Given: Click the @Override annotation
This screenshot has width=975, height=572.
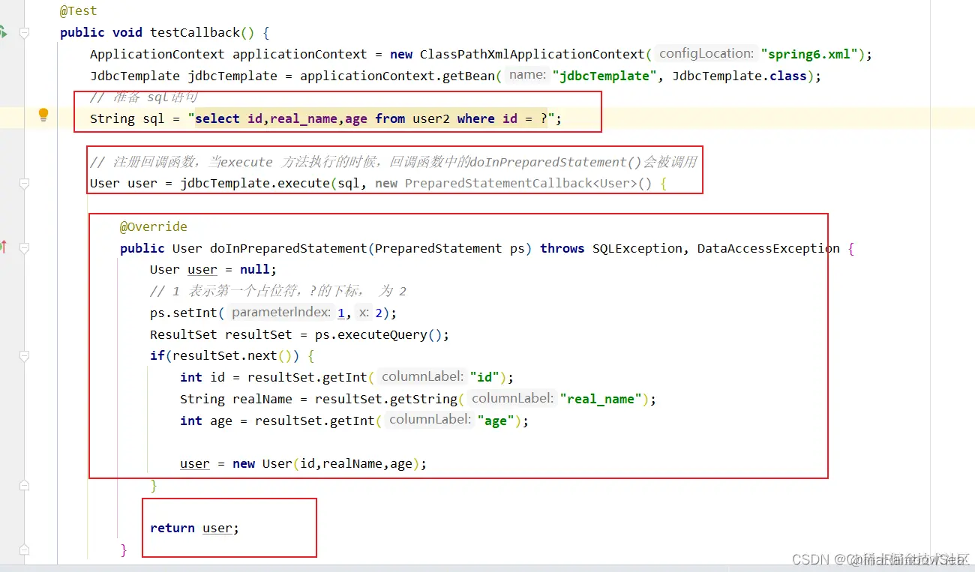Looking at the screenshot, I should click(154, 226).
